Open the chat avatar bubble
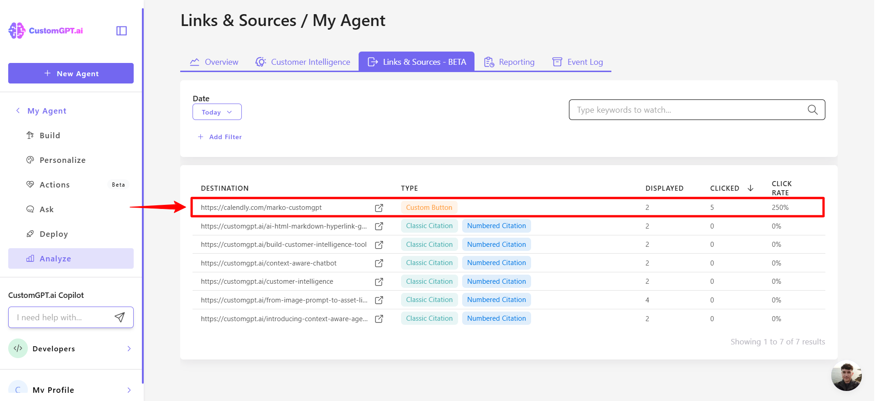The width and height of the screenshot is (876, 401). (x=846, y=376)
